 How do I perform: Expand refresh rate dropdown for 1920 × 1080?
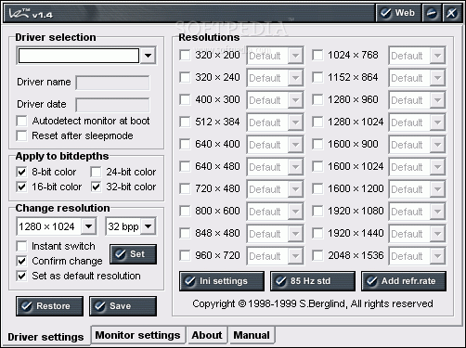click(x=437, y=212)
